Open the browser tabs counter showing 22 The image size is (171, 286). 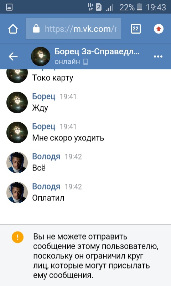[x=136, y=29]
